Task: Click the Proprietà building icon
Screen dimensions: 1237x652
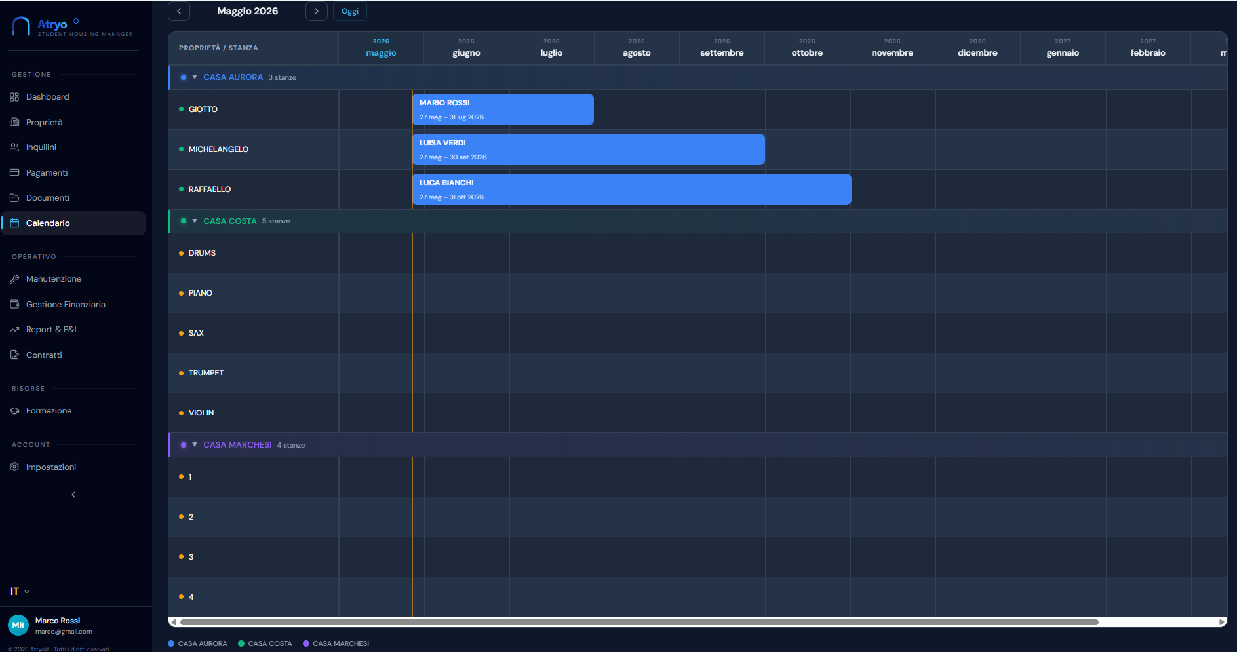Action: point(14,122)
